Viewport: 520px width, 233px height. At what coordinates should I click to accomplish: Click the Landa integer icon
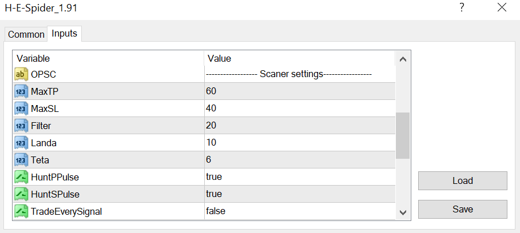22,142
